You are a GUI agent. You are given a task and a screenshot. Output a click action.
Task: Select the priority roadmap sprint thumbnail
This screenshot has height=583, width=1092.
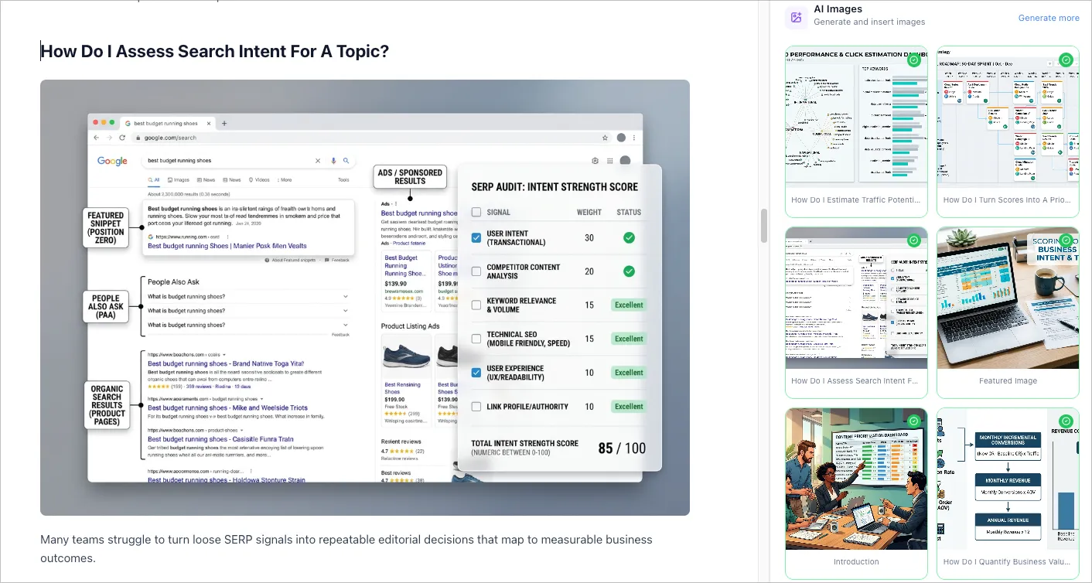tap(1008, 117)
